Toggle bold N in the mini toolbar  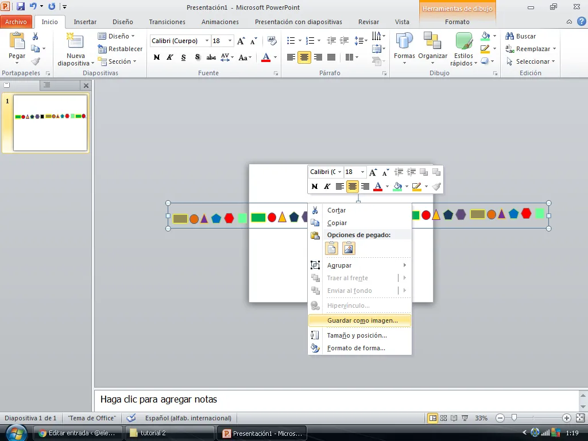(315, 186)
